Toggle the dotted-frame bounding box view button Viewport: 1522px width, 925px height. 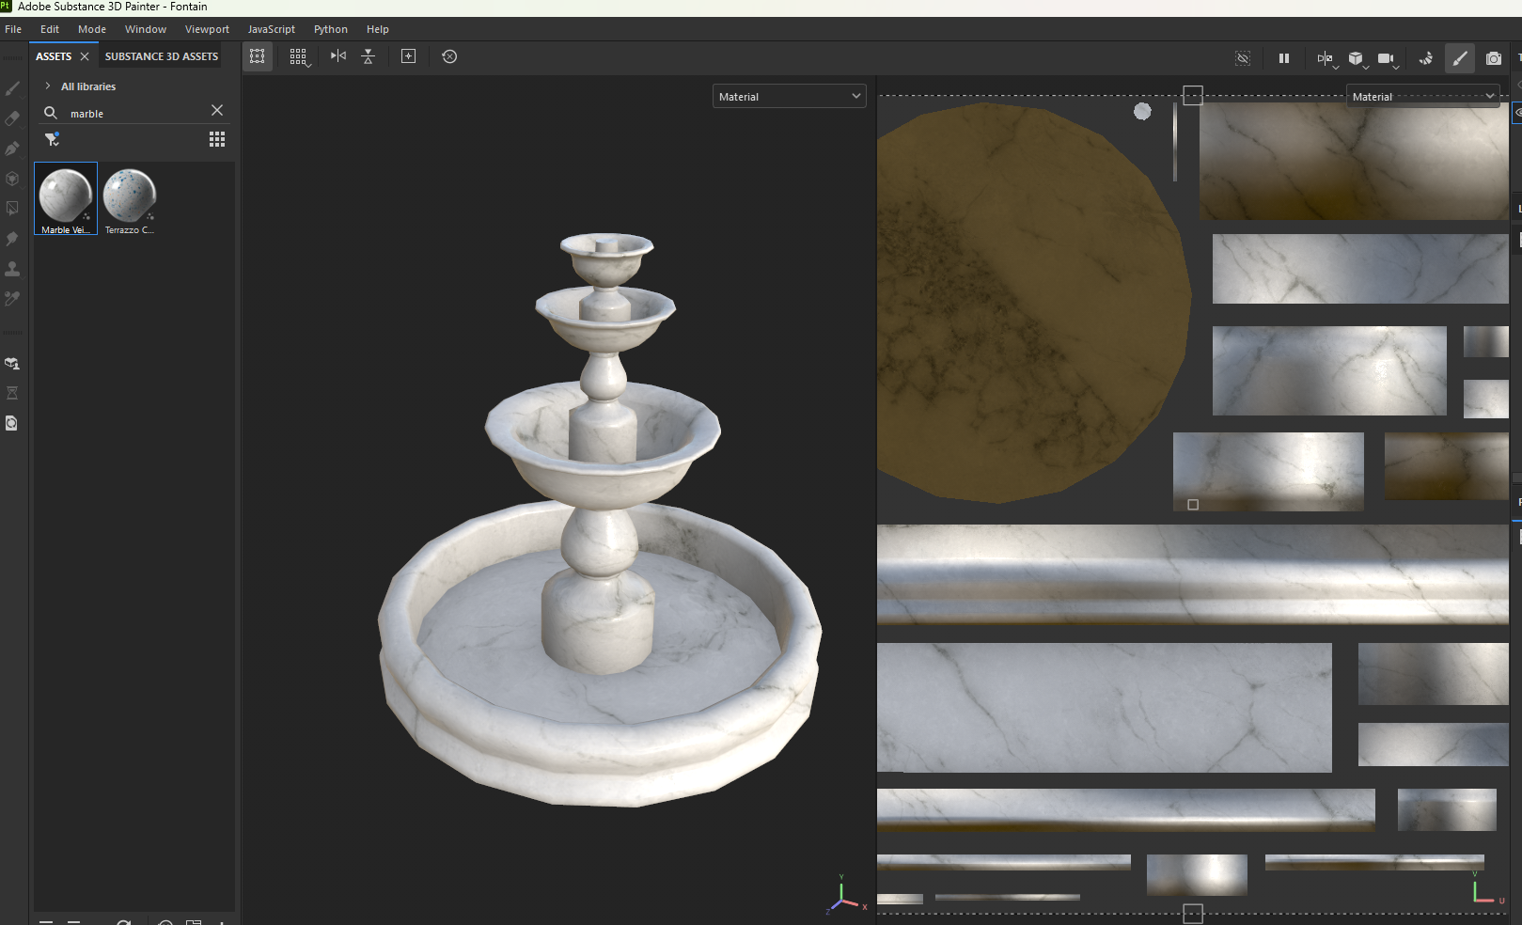tap(258, 56)
